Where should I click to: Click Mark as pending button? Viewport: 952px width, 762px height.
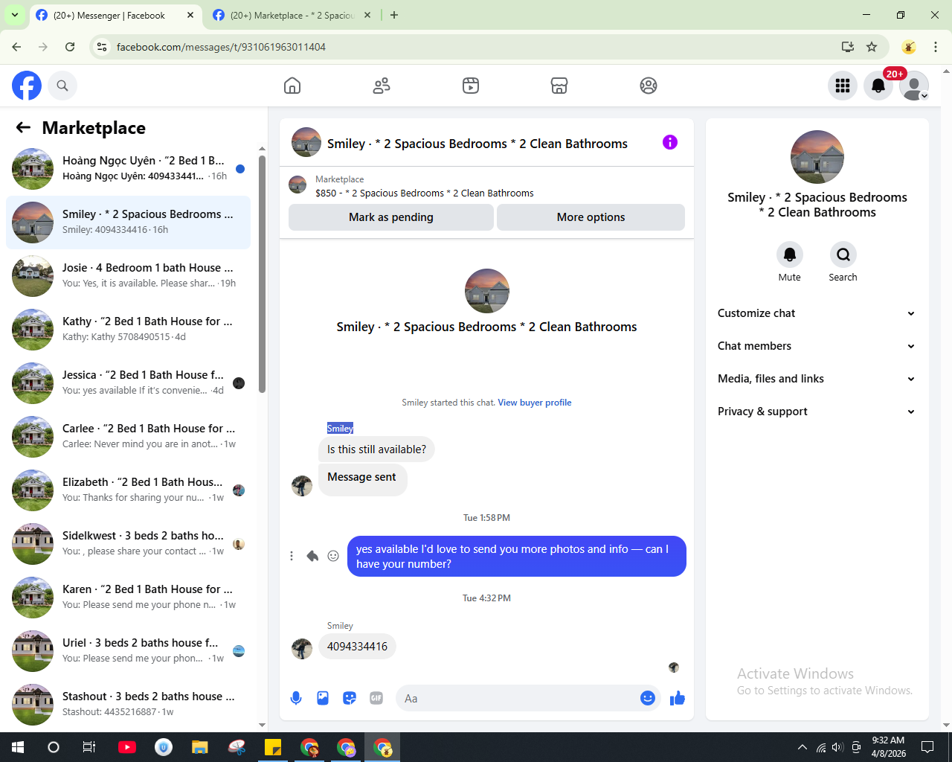coord(391,217)
